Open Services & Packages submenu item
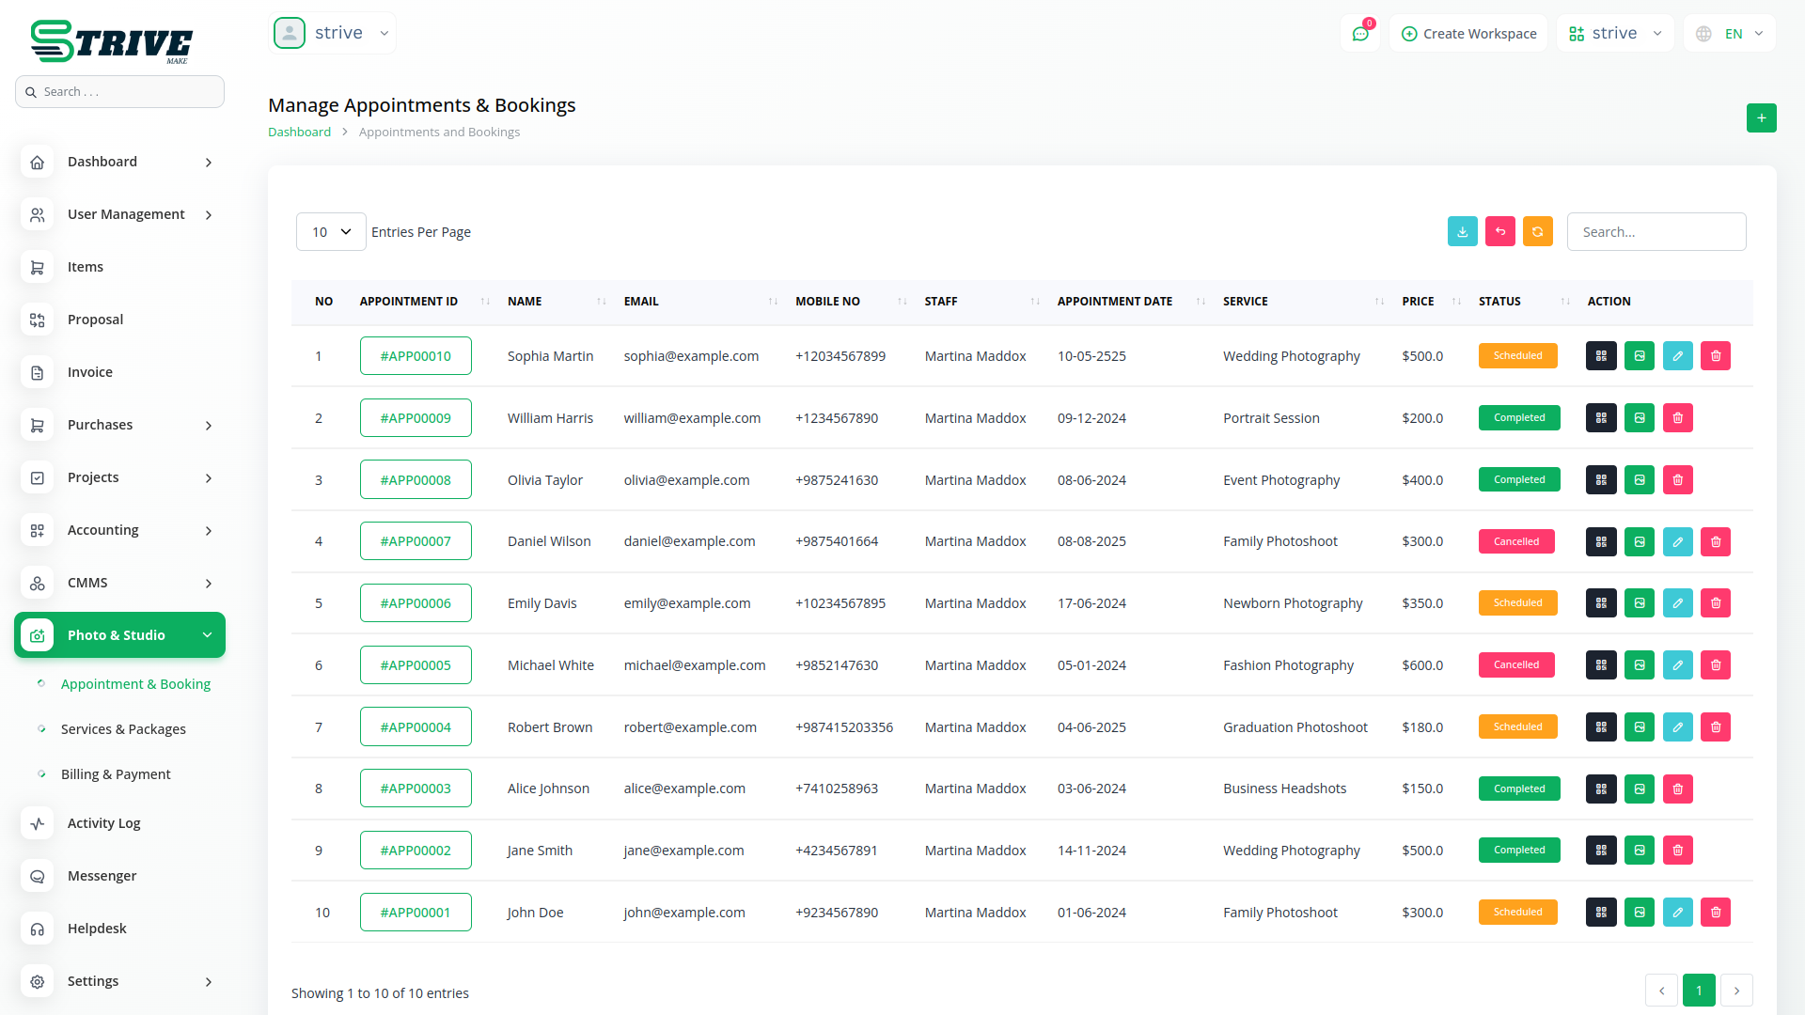 tap(123, 729)
